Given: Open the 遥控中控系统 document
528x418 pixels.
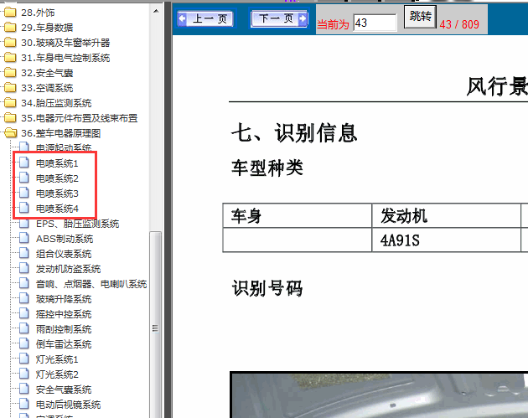Looking at the screenshot, I should tap(64, 314).
